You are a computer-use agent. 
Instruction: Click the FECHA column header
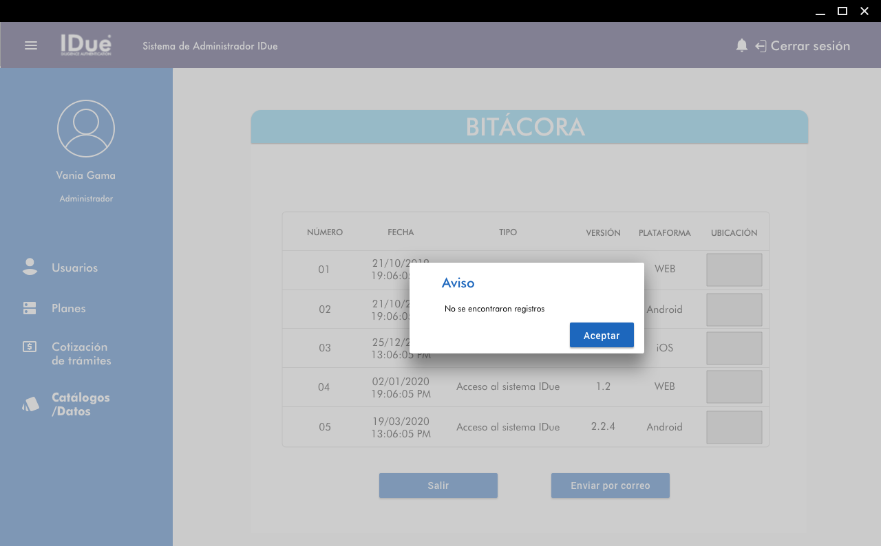(x=401, y=232)
